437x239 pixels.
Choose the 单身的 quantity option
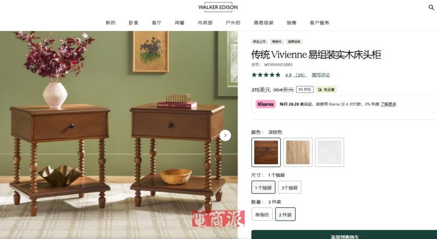[262, 215]
